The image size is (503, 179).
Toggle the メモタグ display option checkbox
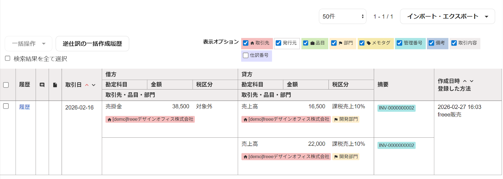click(362, 43)
